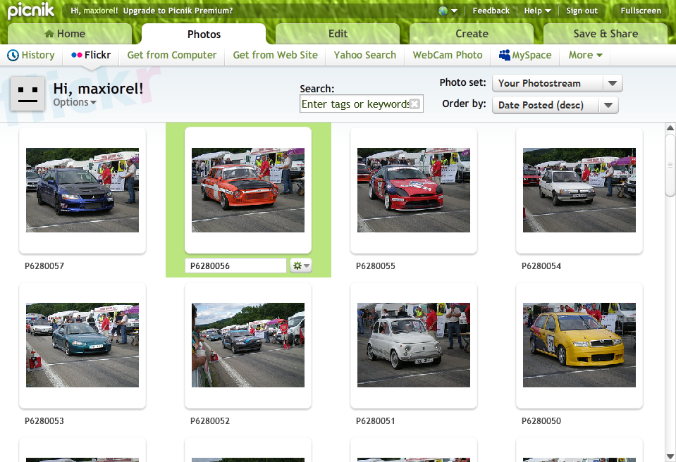Open WebCam Photo source
676x462 pixels.
(x=448, y=55)
